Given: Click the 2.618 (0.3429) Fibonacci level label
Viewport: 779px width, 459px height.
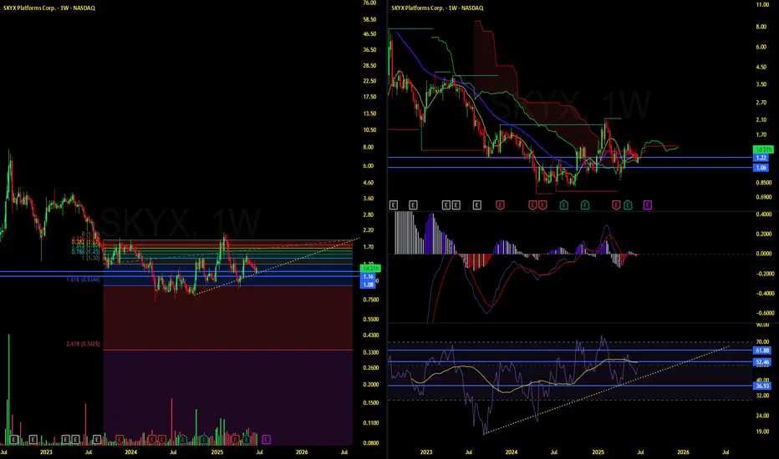Looking at the screenshot, I should (83, 344).
